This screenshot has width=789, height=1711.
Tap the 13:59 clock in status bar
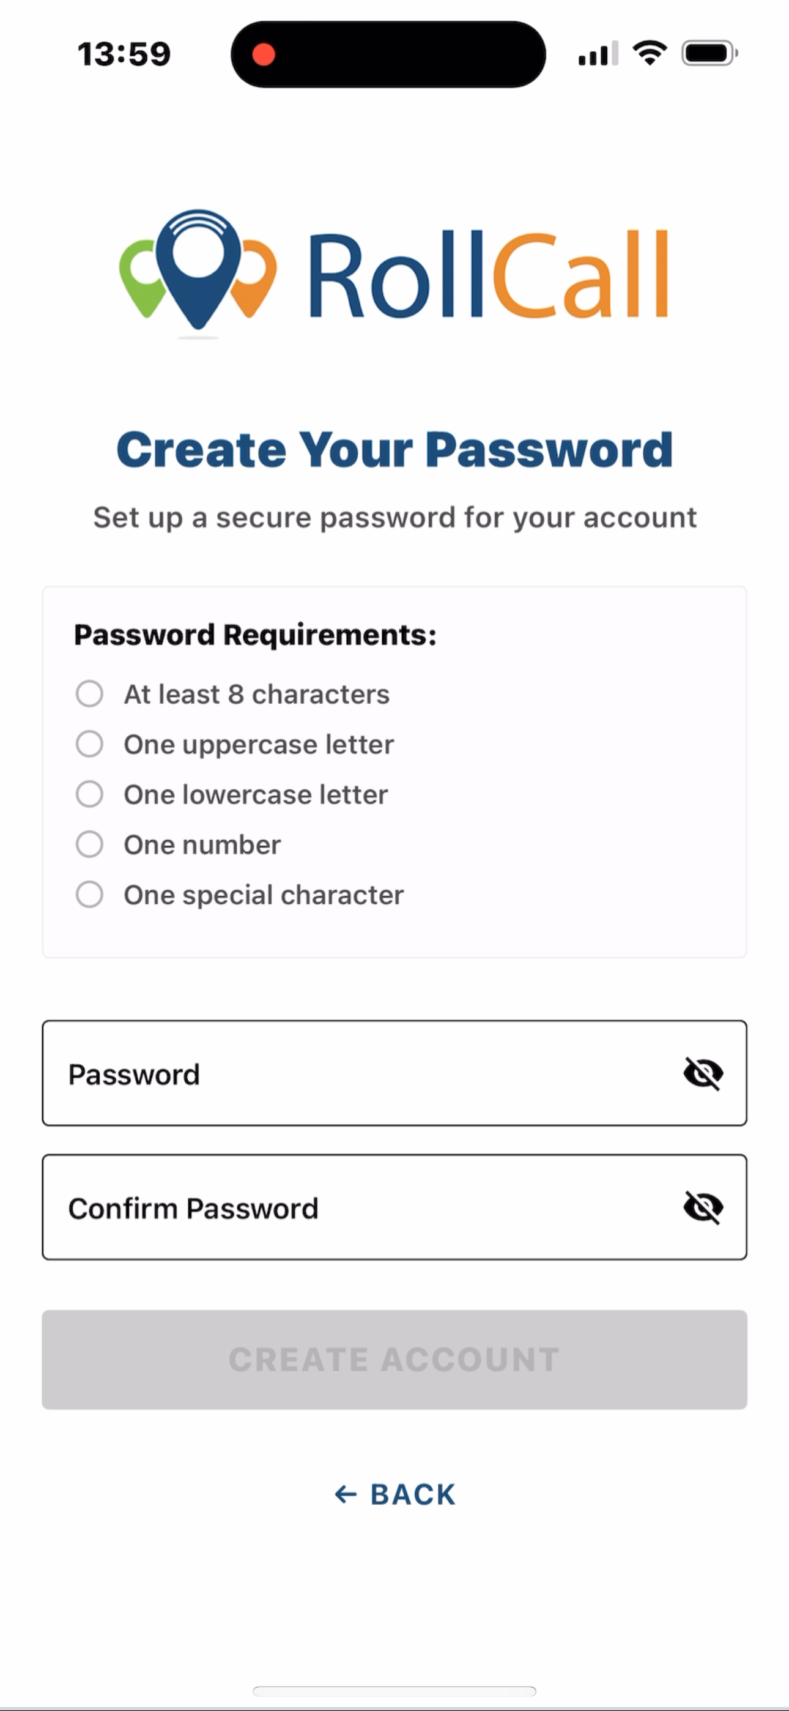(x=124, y=54)
